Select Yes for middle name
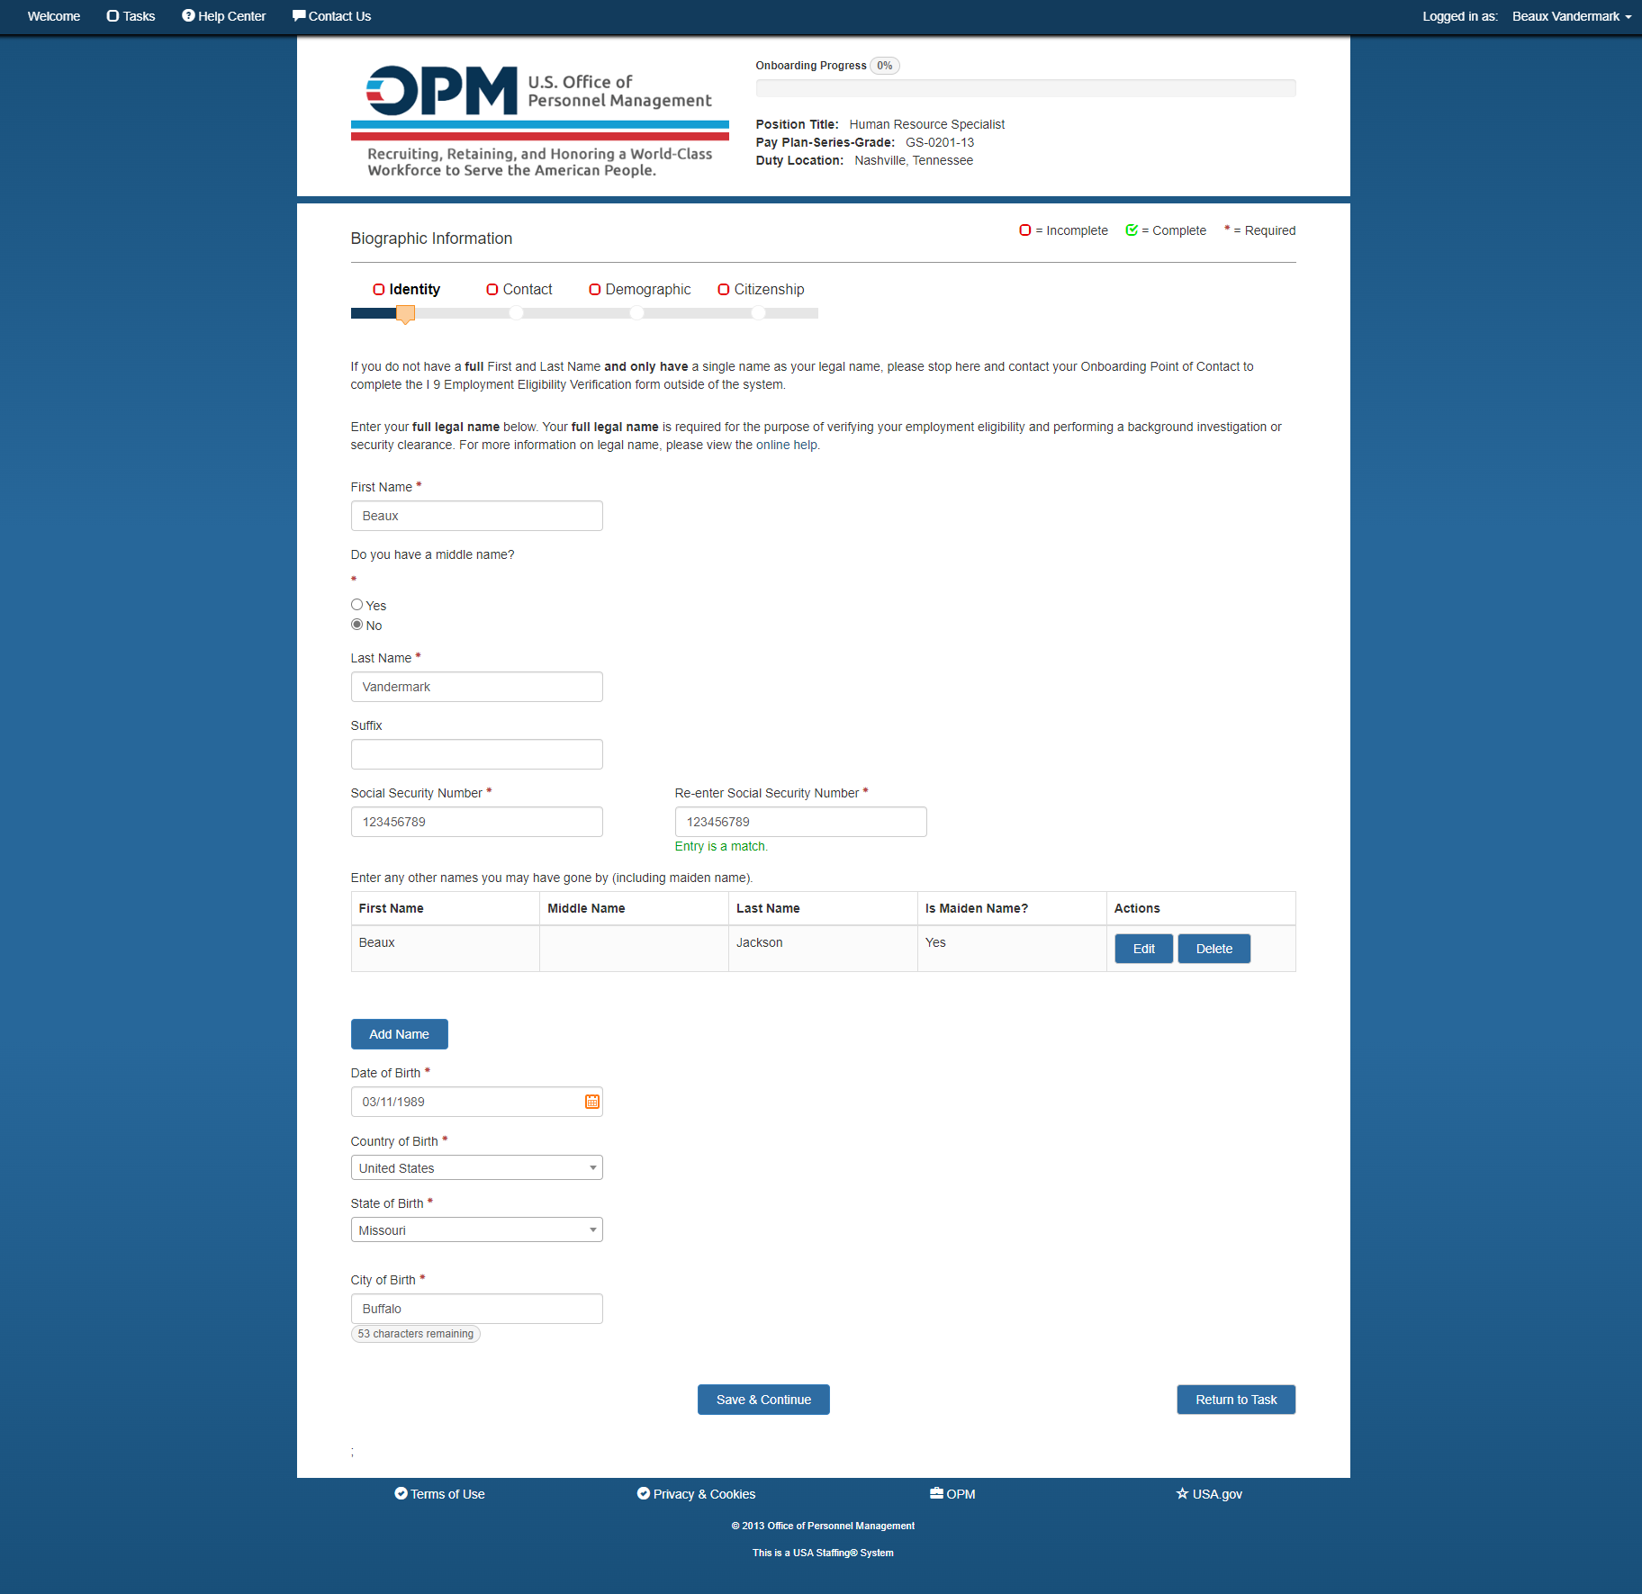This screenshot has width=1642, height=1594. 356,605
